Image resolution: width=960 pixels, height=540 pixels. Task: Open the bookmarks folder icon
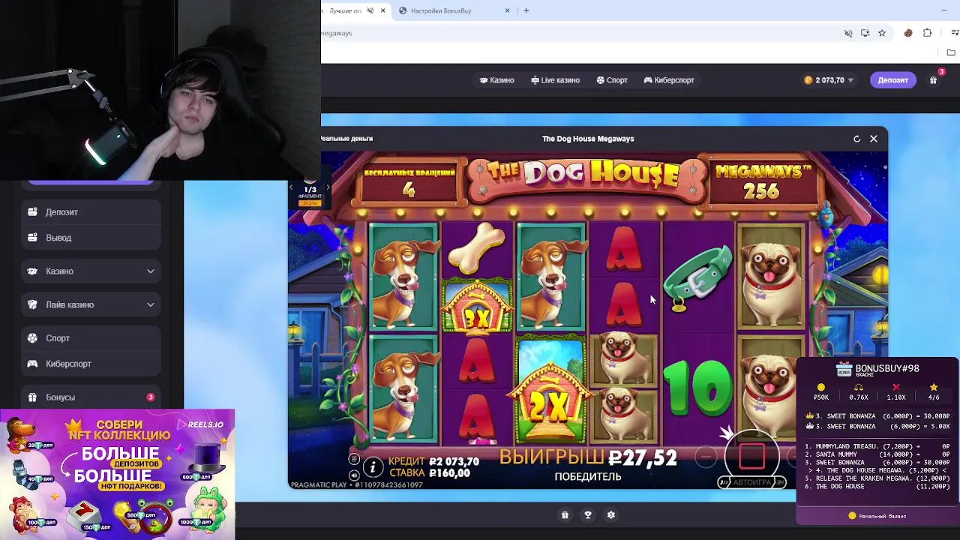pyautogui.click(x=951, y=52)
